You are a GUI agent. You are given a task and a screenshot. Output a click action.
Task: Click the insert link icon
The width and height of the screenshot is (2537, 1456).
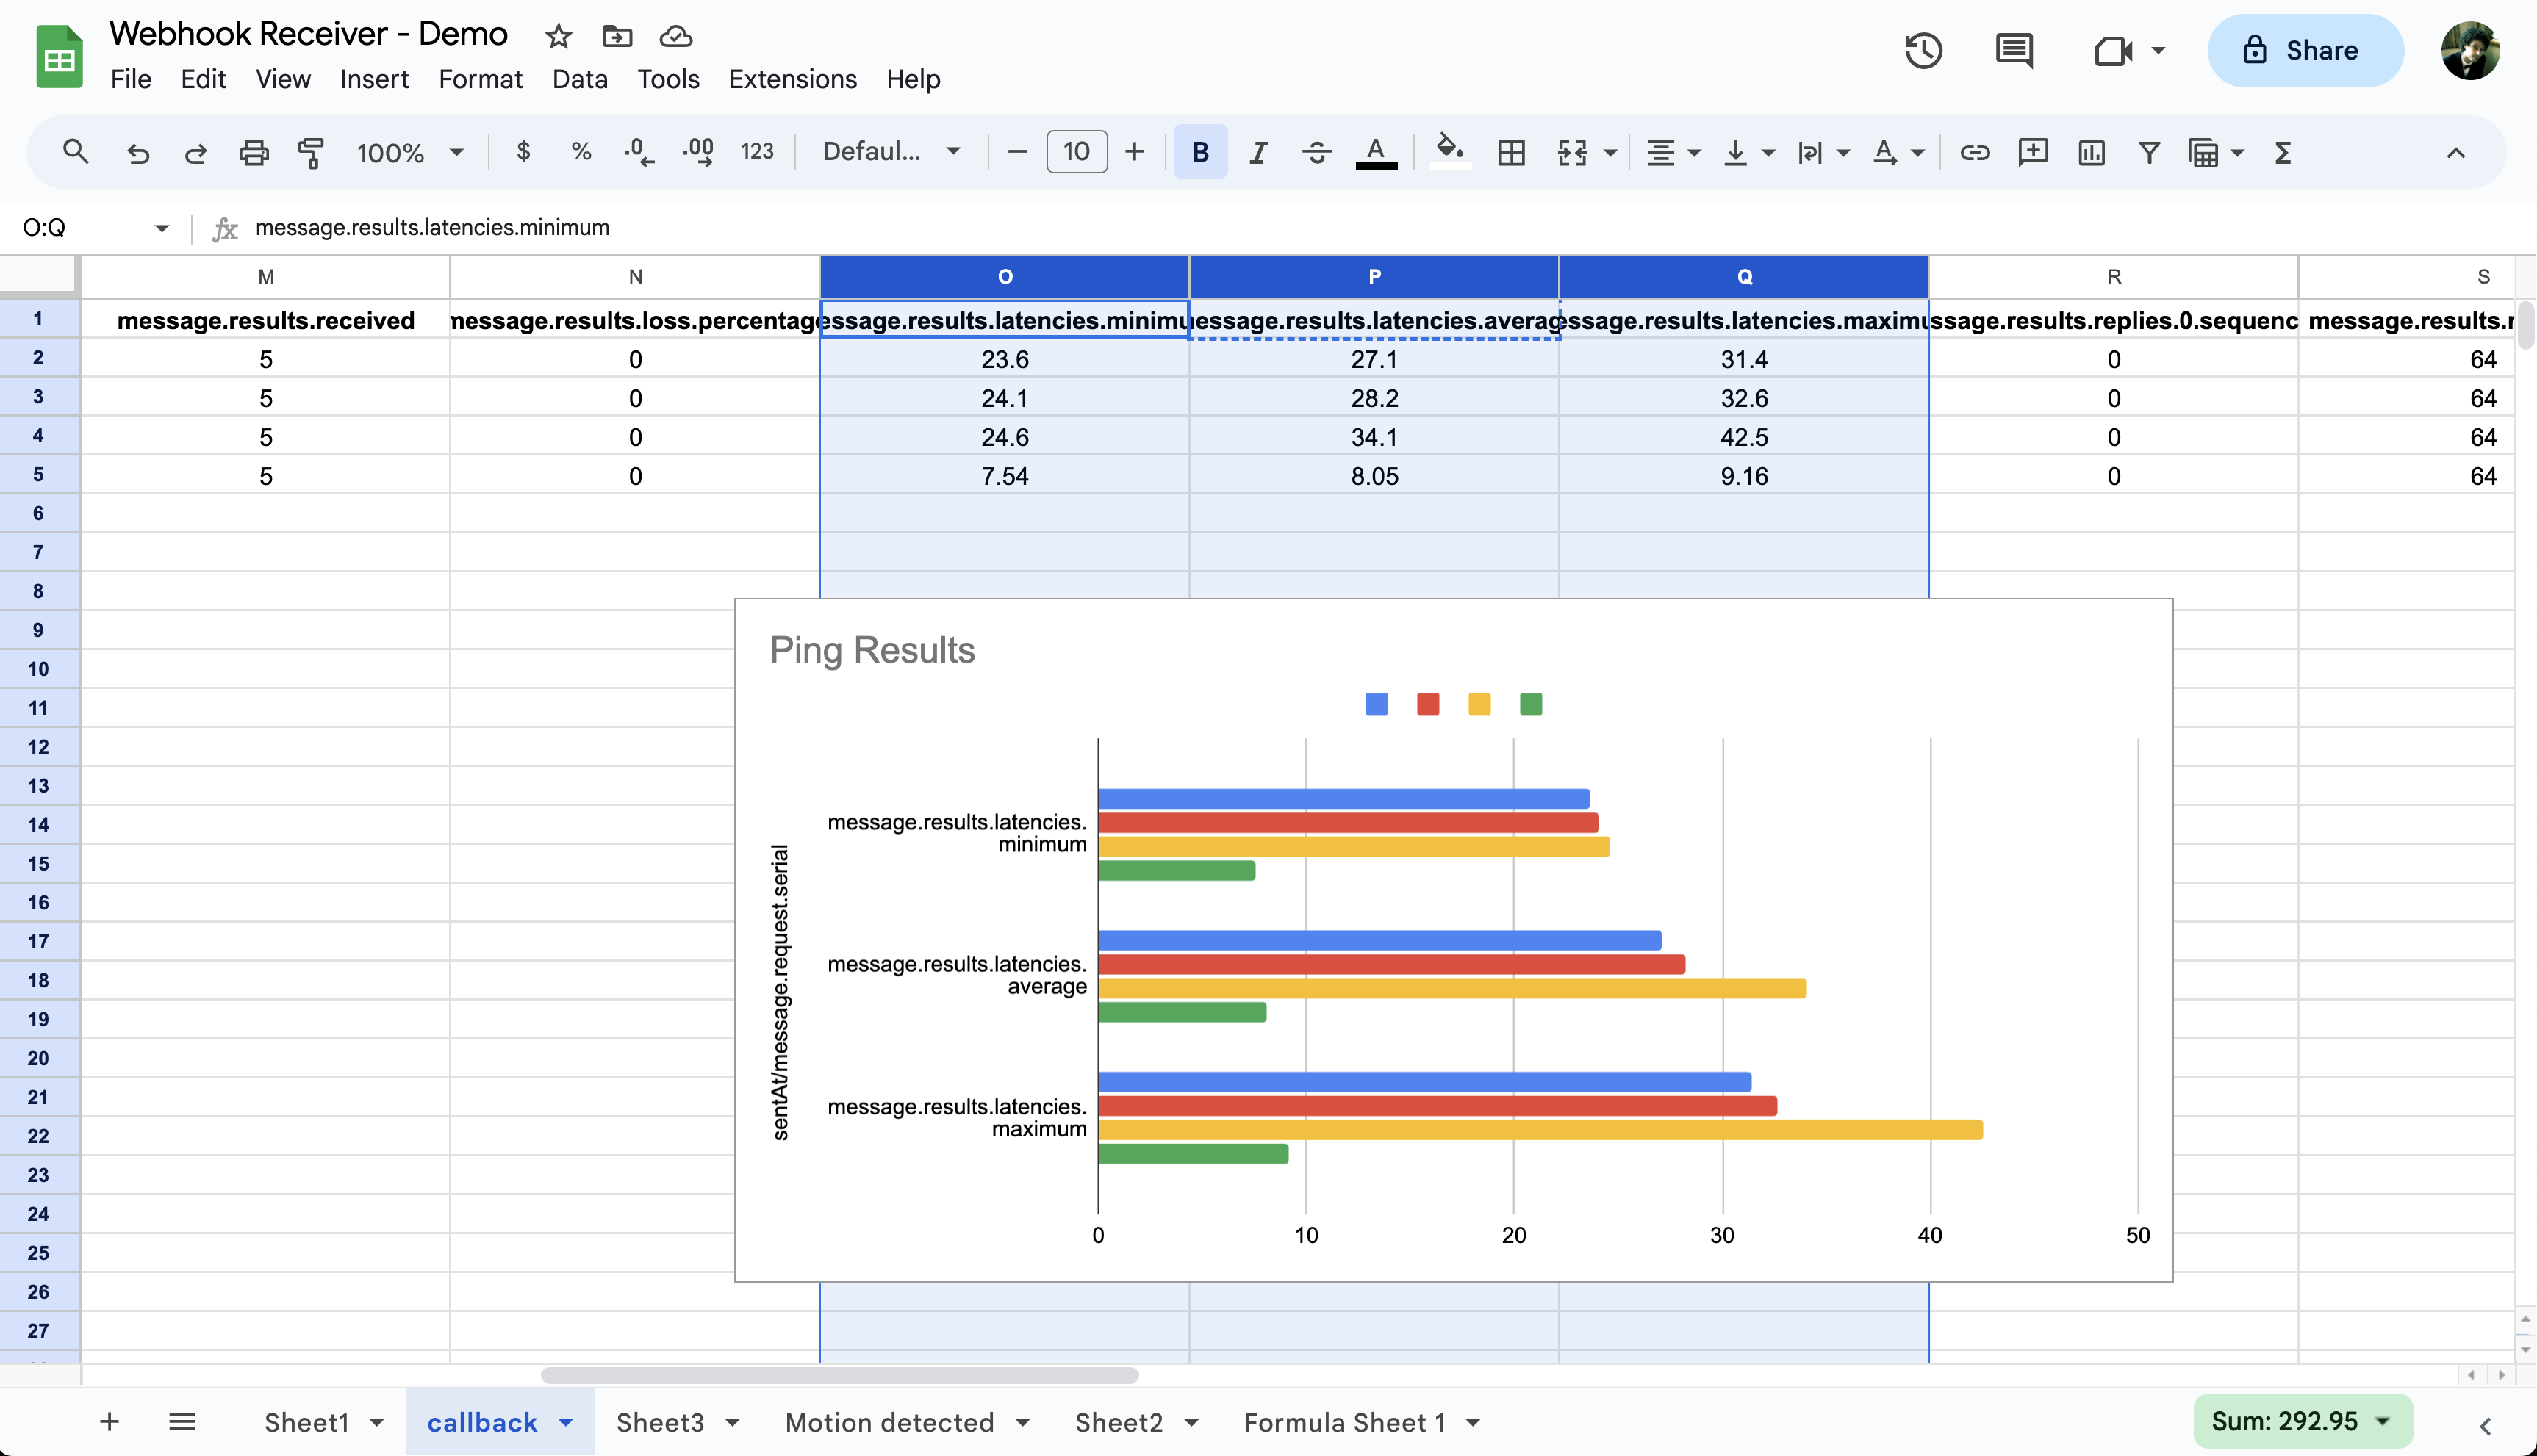click(x=1974, y=152)
